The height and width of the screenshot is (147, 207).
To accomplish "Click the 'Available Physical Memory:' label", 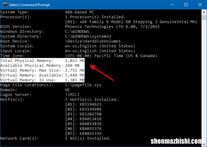I will pos(32,66).
